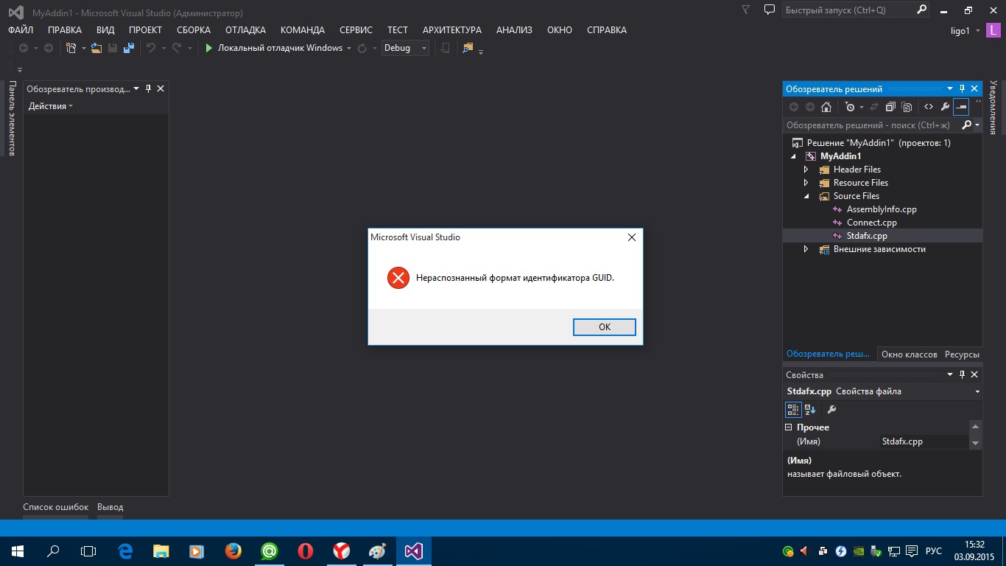Image resolution: width=1006 pixels, height=566 pixels.
Task: Open the New Project dropdown arrow
Action: (x=83, y=48)
